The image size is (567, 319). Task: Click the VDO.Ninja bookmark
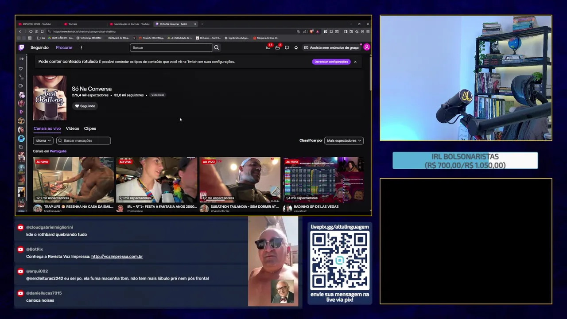pyautogui.click(x=89, y=38)
